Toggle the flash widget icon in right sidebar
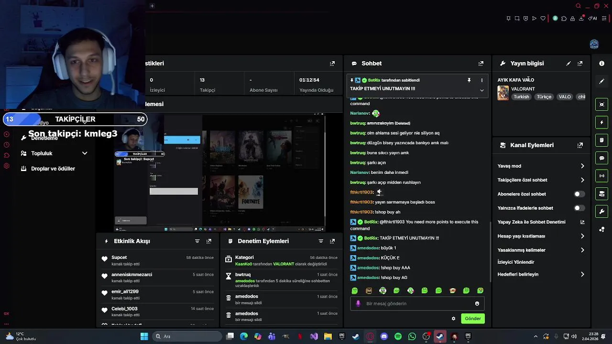612x344 pixels. pos(601,122)
